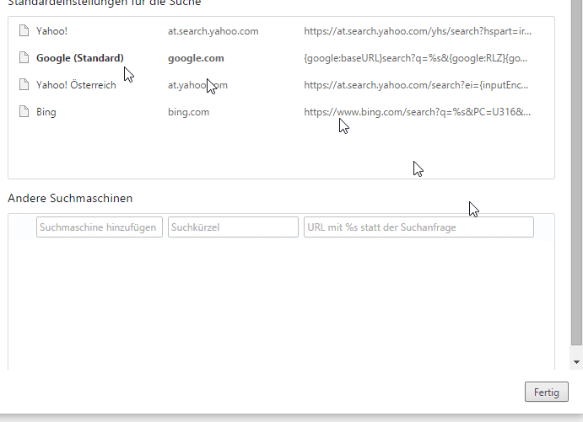The height and width of the screenshot is (422, 583).
Task: Click the scrollbar down arrow
Action: coord(576,362)
